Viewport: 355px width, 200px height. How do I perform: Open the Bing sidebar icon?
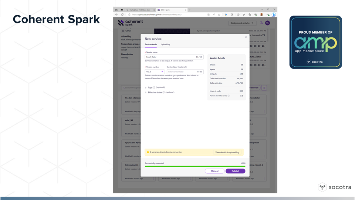tap(274, 14)
